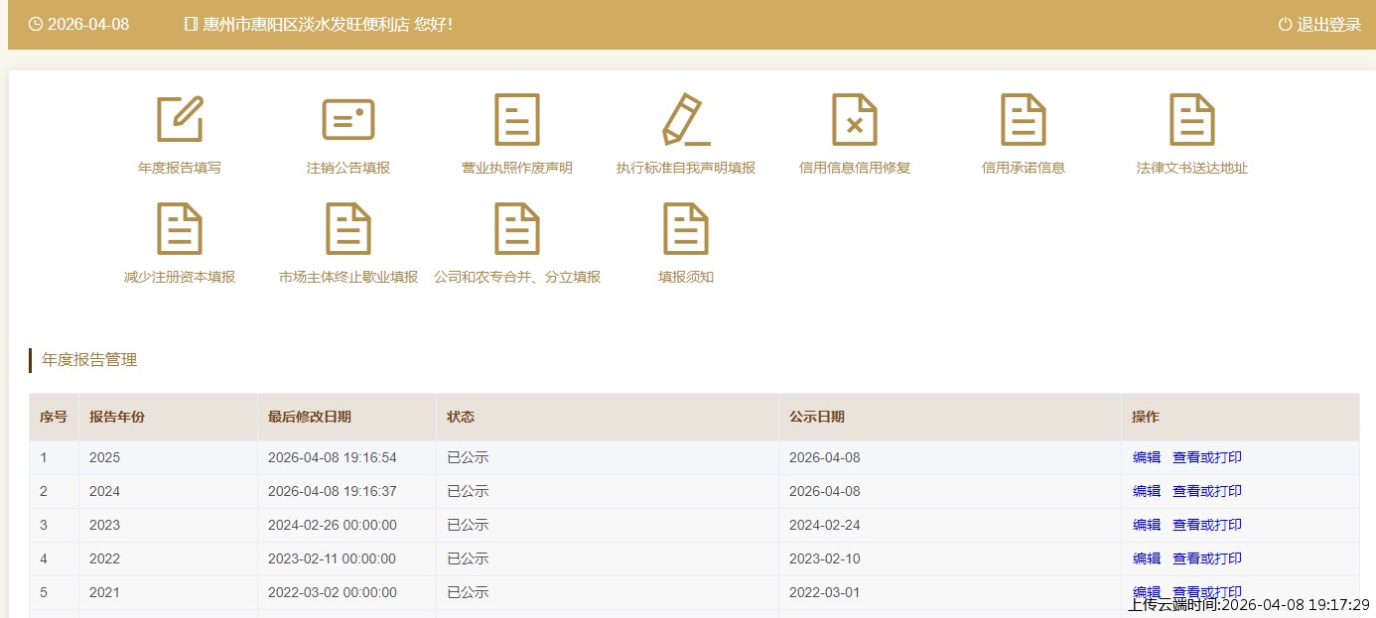Click the 公示日期 column header
Screen dimensions: 1376x618
(x=817, y=417)
